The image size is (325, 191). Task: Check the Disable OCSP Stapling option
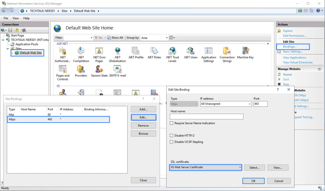point(171,142)
